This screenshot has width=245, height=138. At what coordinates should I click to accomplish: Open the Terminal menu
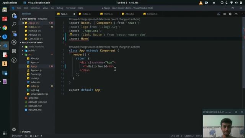point(71,8)
